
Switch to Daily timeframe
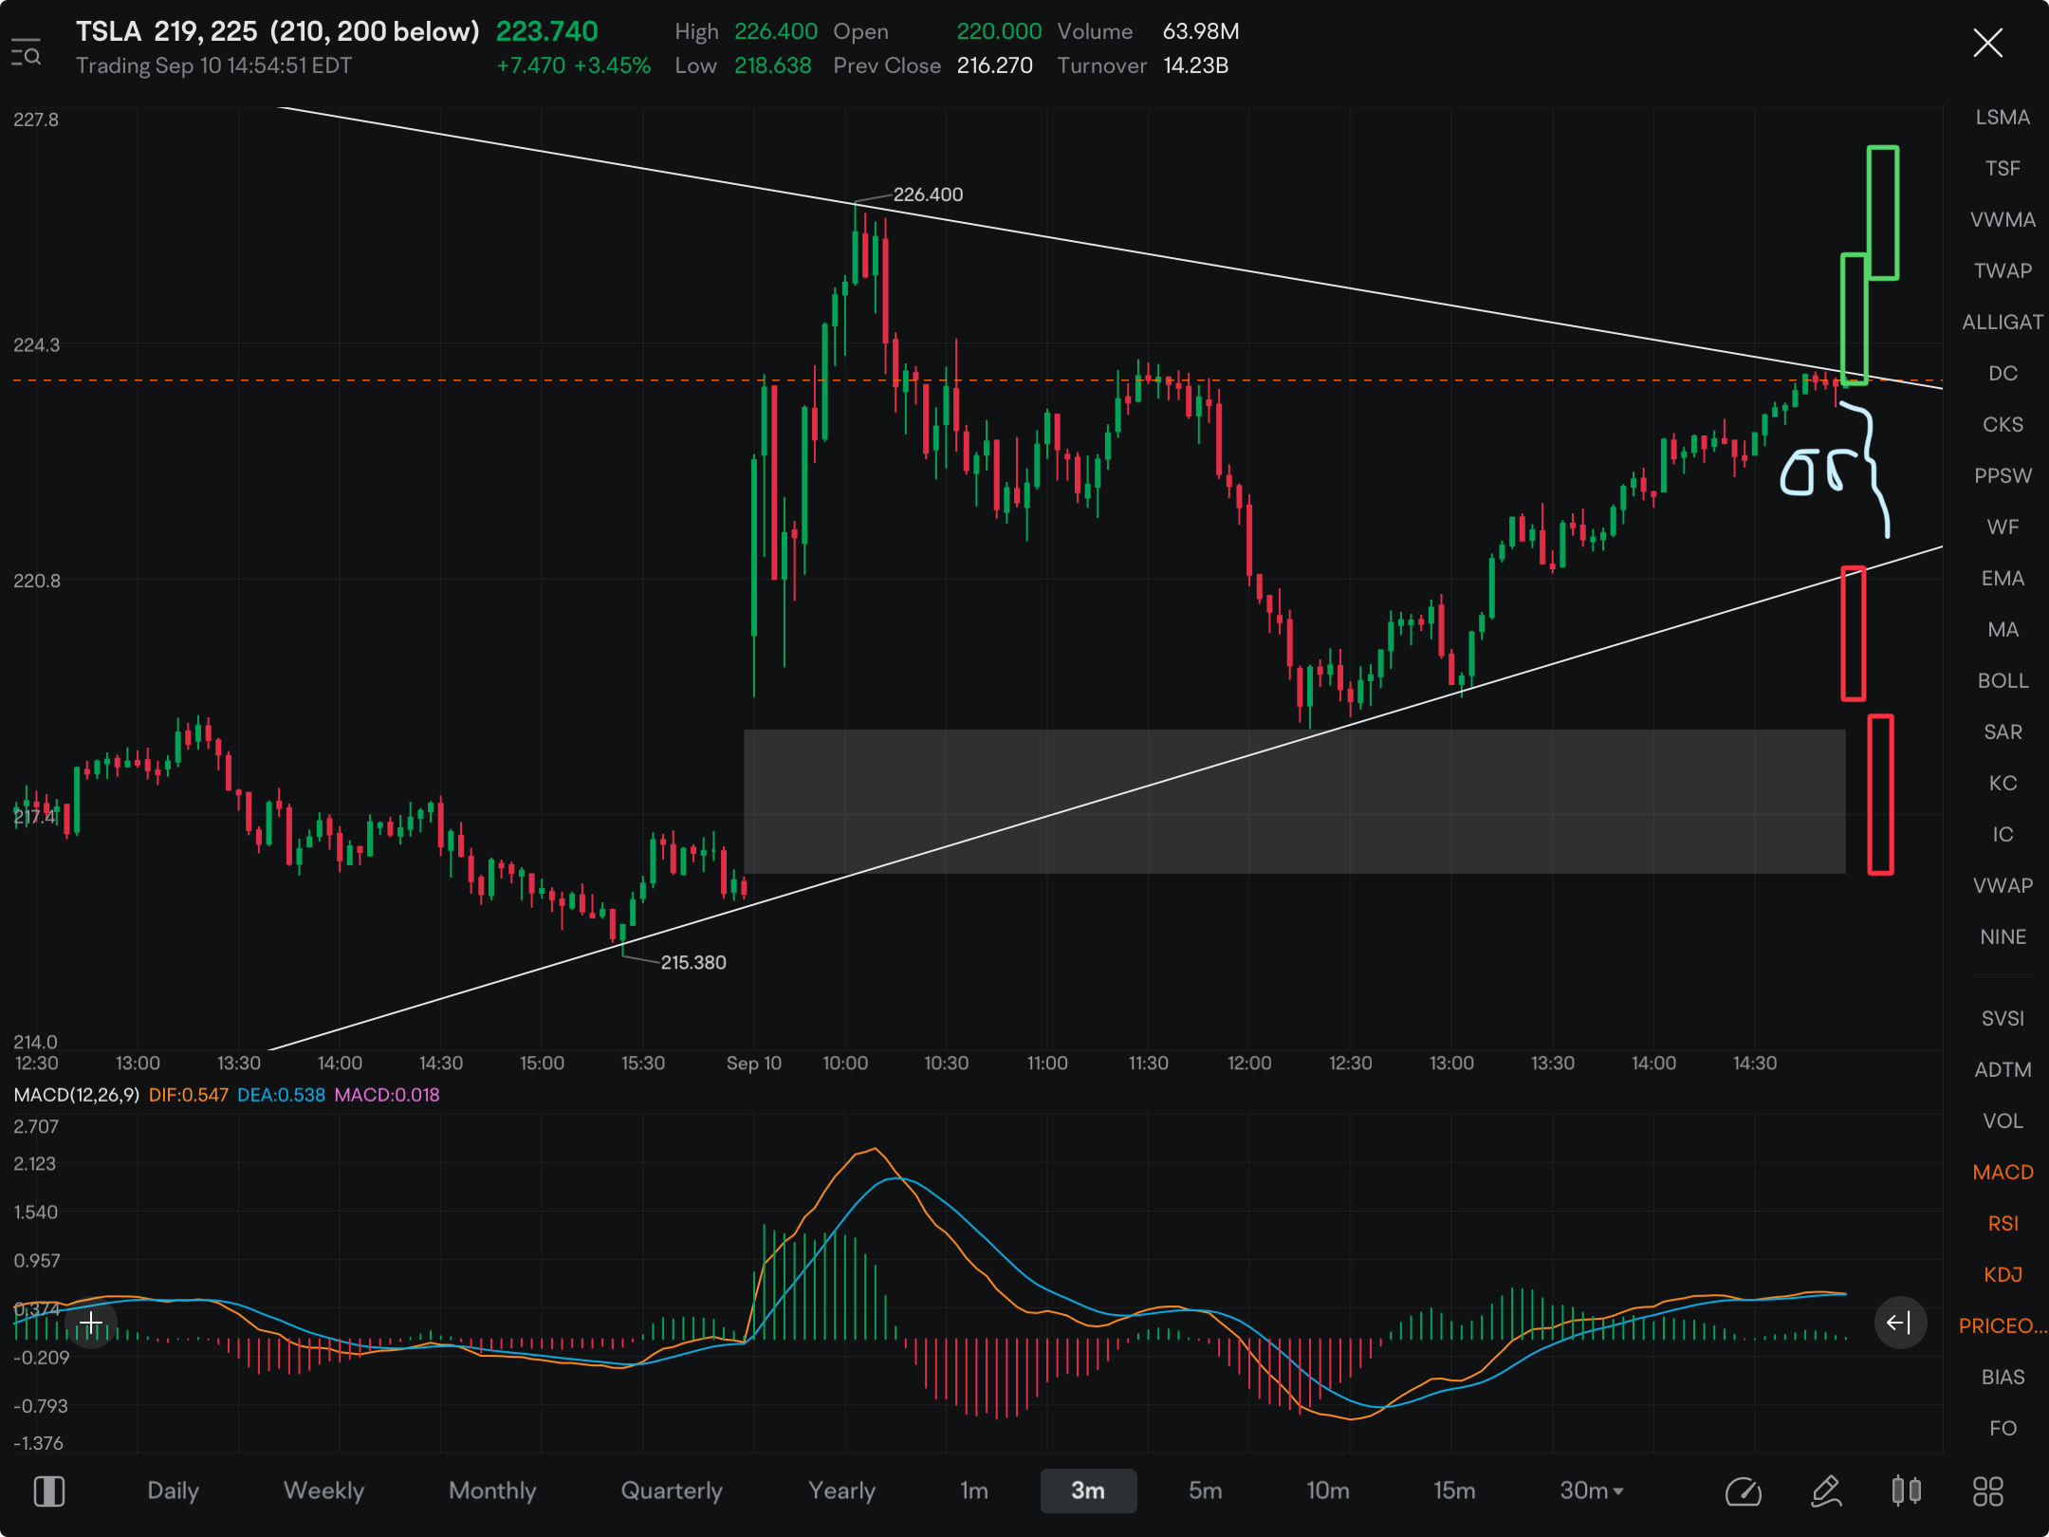[173, 1491]
